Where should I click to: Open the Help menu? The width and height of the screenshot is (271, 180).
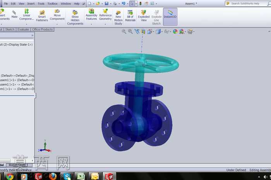click(77, 3)
